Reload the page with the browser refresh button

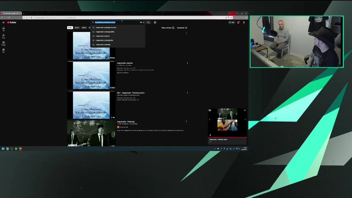pos(9,18)
